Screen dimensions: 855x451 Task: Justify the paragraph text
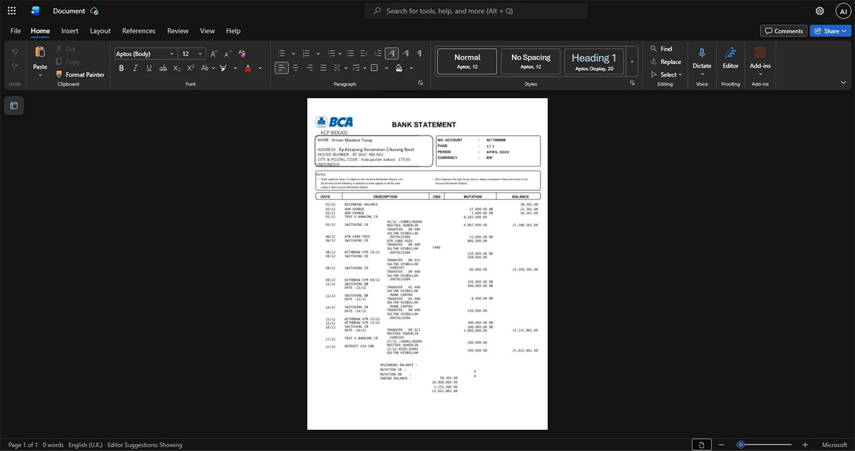[x=323, y=68]
